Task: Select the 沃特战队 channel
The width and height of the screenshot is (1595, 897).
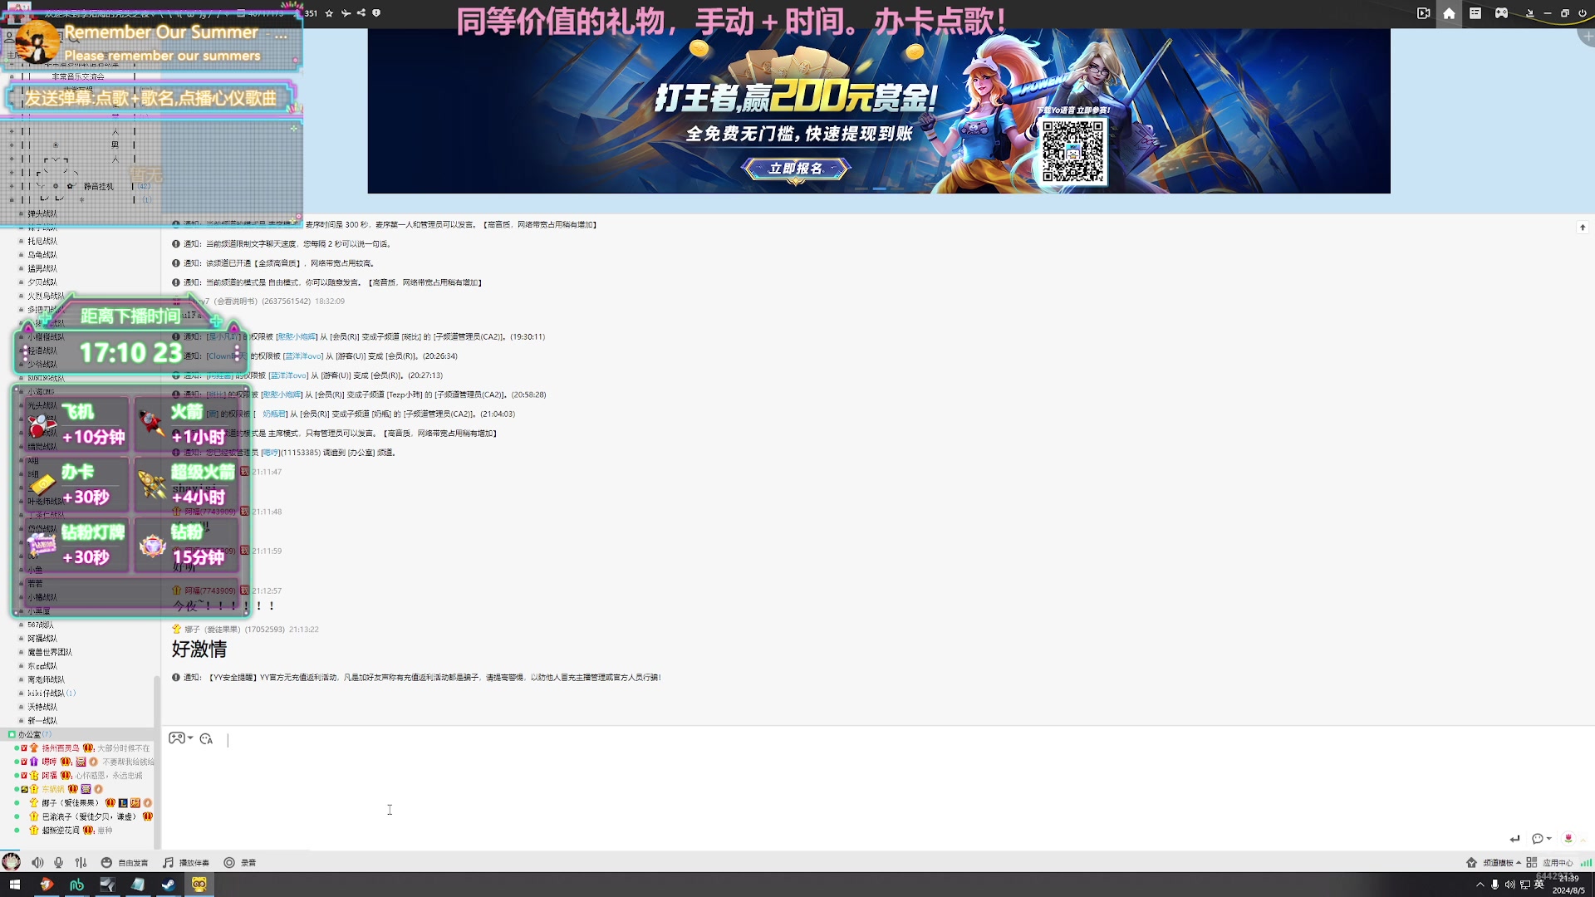Action: (42, 707)
